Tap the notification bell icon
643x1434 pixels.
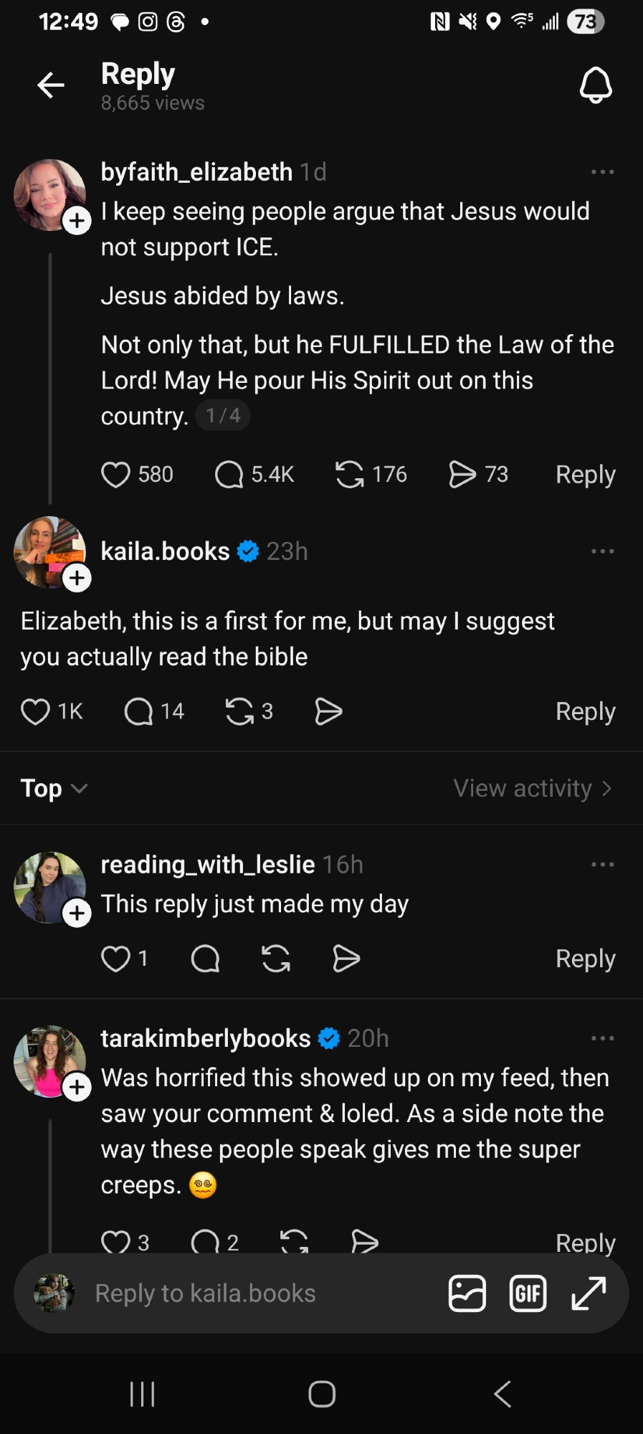(x=595, y=85)
